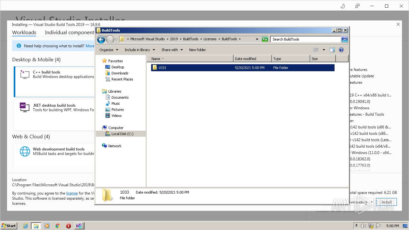Show hidden tray icons arrow

(357, 226)
